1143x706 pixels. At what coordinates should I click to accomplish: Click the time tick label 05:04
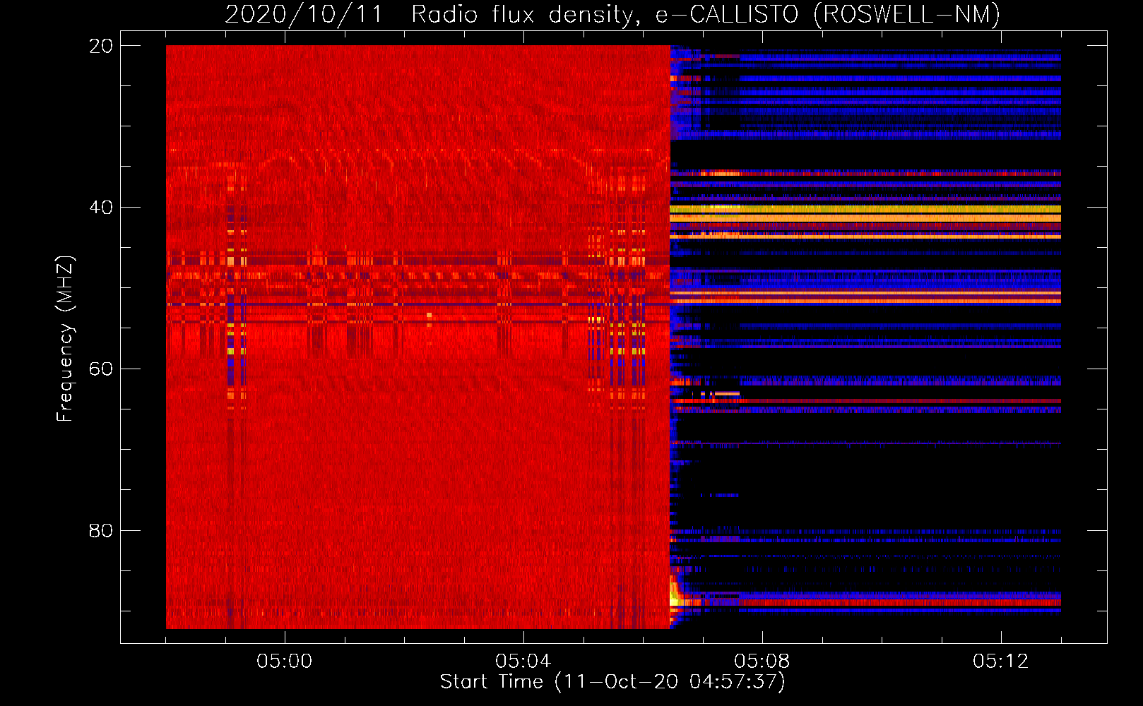pos(523,662)
